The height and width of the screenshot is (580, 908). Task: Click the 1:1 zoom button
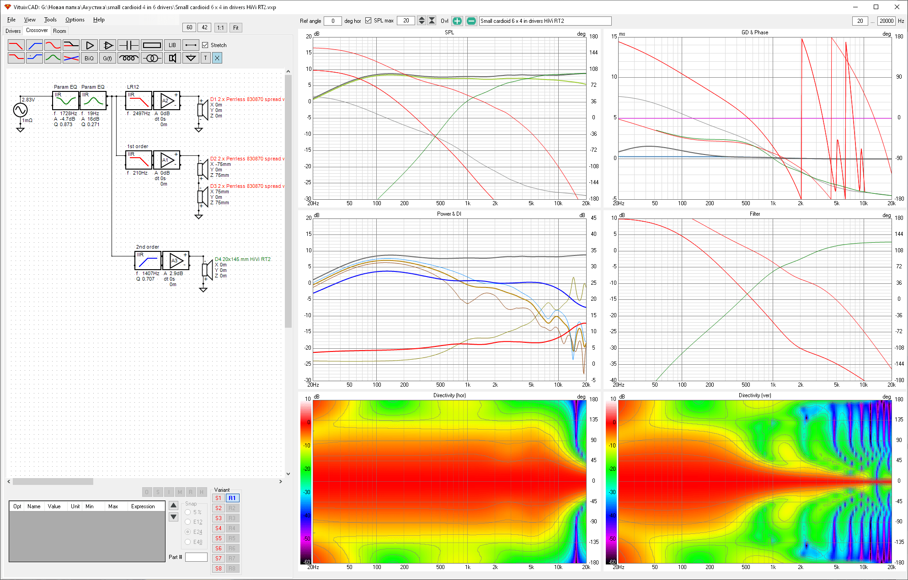[x=220, y=27]
